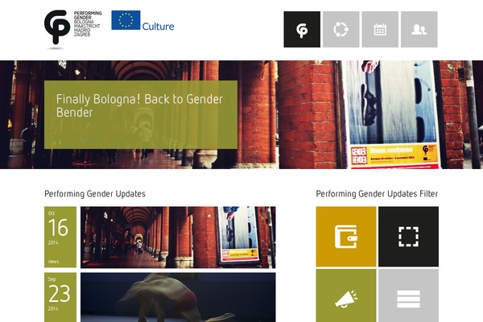This screenshot has height=322, width=483.
Task: Click the 'Culture' text beside EU flag
Action: pos(158,27)
